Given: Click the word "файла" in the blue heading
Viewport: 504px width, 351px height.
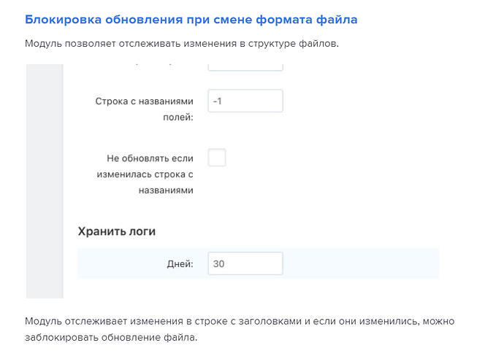Looking at the screenshot, I should pos(337,20).
